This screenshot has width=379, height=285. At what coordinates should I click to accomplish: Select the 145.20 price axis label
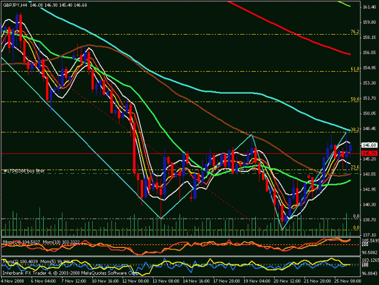tap(369, 159)
